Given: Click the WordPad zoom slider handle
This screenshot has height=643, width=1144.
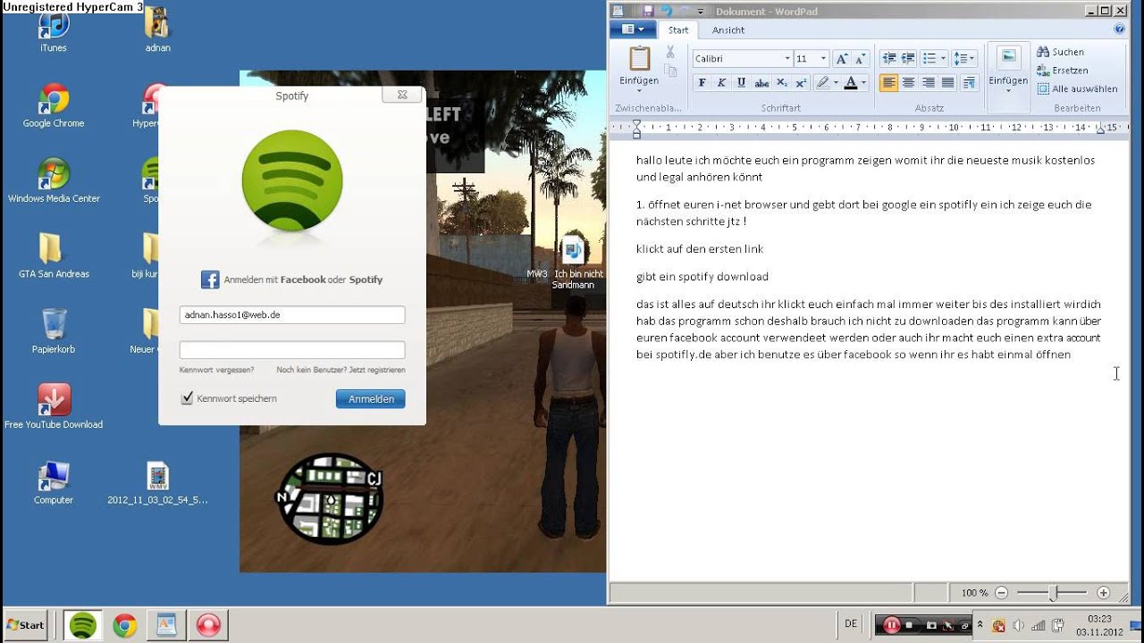Looking at the screenshot, I should pyautogui.click(x=1055, y=593).
